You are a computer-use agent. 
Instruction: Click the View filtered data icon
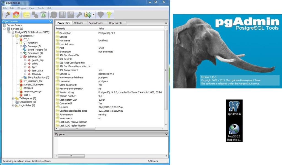[71, 15]
